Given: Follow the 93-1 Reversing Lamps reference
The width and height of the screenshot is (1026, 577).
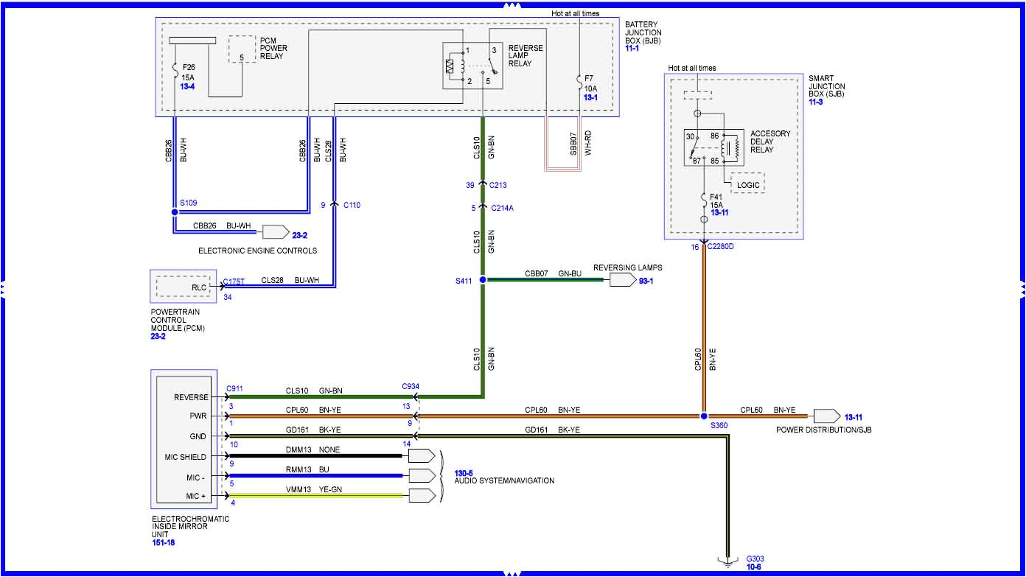Looking at the screenshot, I should click(x=646, y=281).
